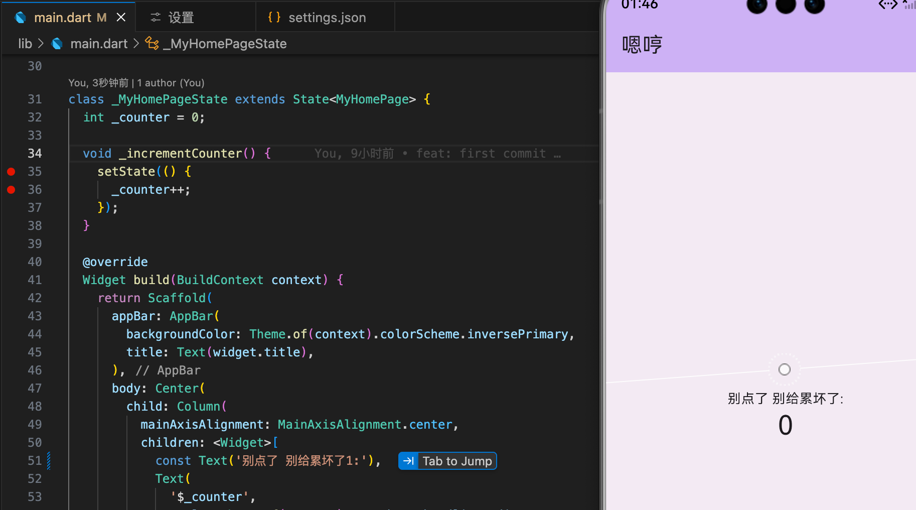Click the JSON braces icon on settings.json tab

point(274,17)
